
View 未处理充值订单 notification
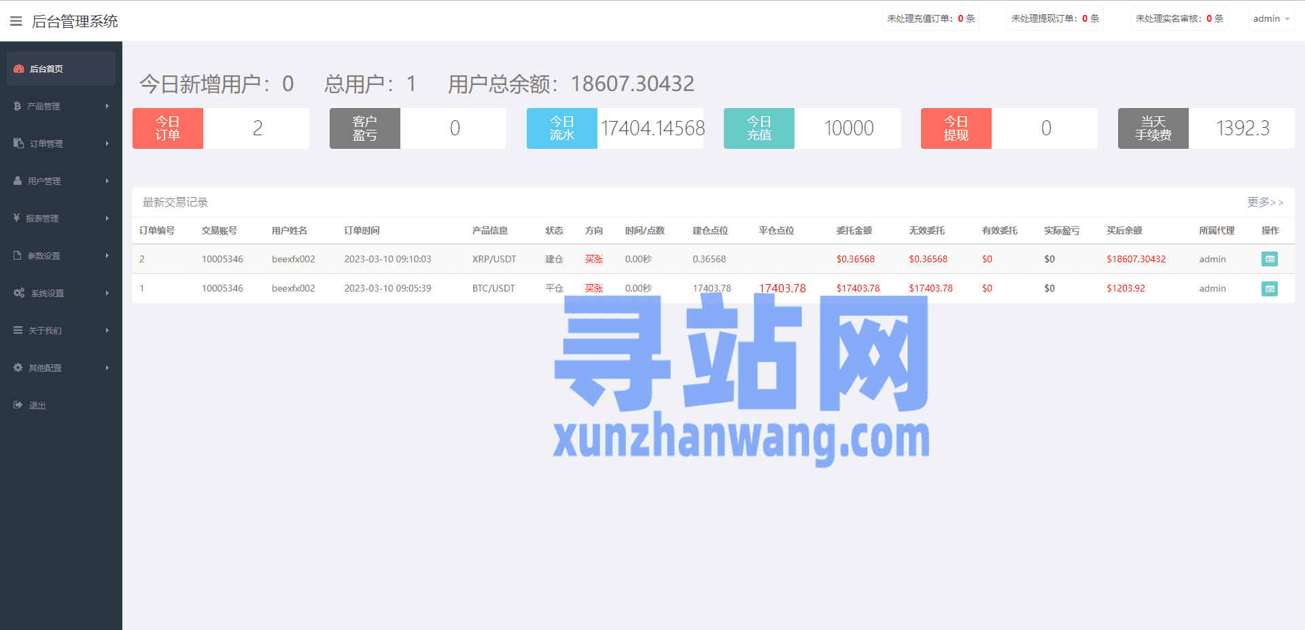tap(930, 18)
